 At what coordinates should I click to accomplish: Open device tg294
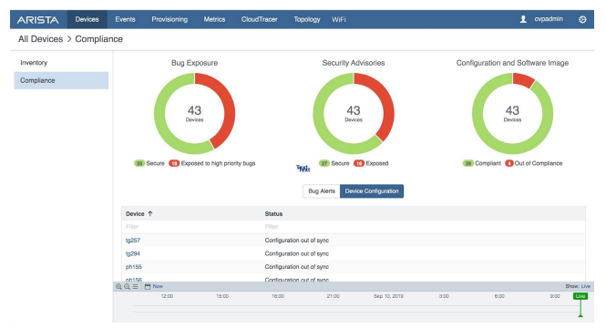click(133, 254)
